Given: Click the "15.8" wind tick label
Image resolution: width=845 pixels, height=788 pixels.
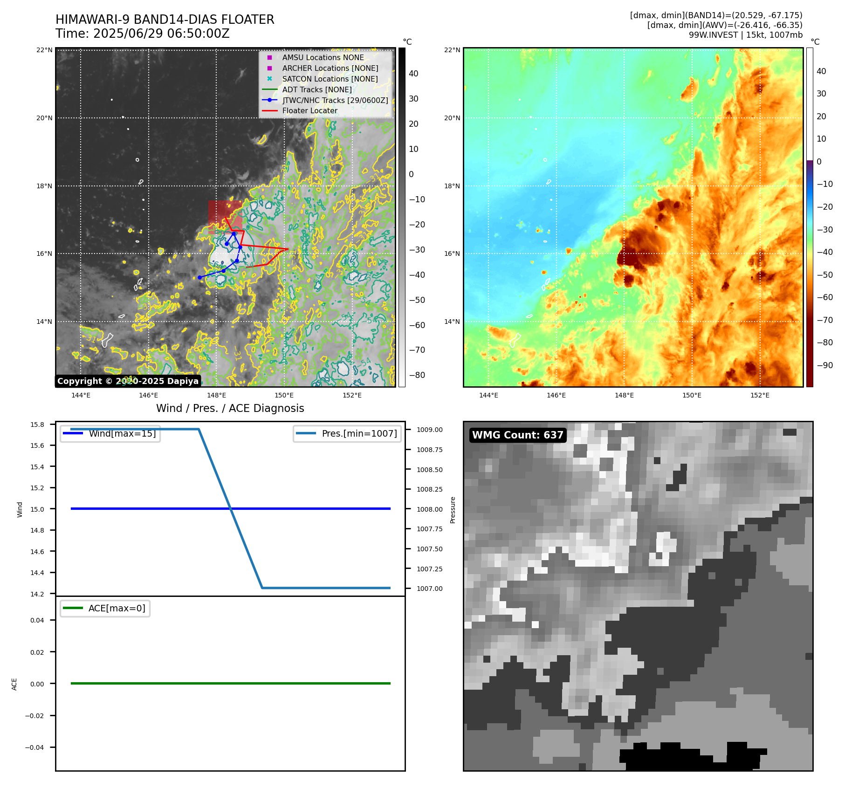Looking at the screenshot, I should (x=37, y=425).
